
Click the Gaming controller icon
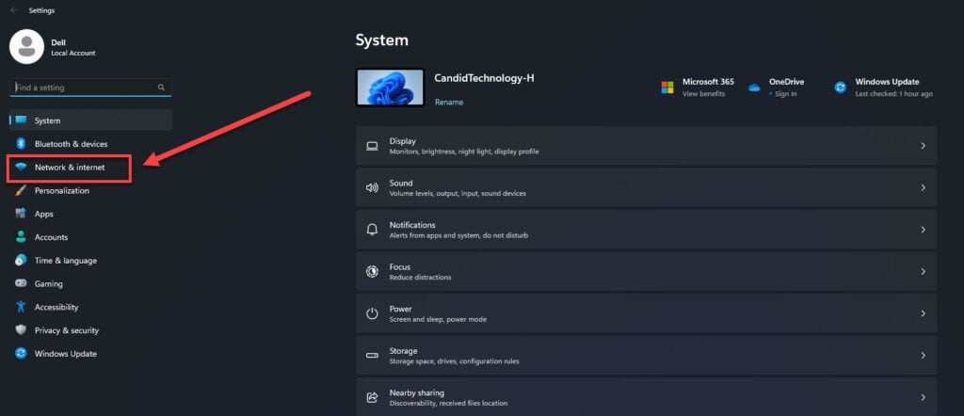coord(21,284)
